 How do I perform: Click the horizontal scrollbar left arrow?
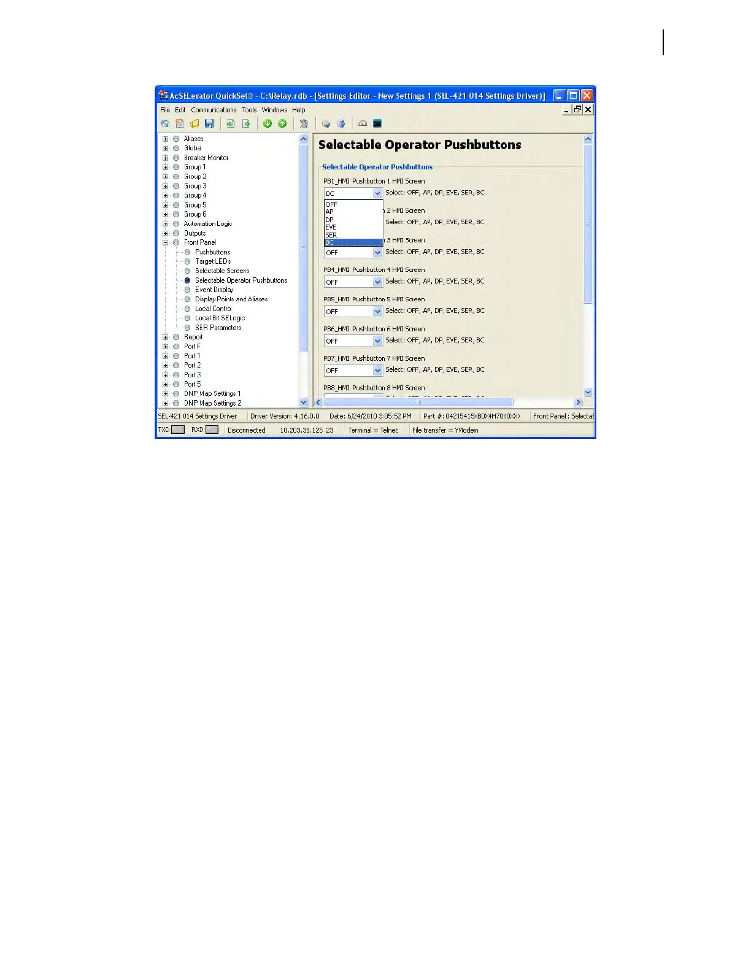318,403
